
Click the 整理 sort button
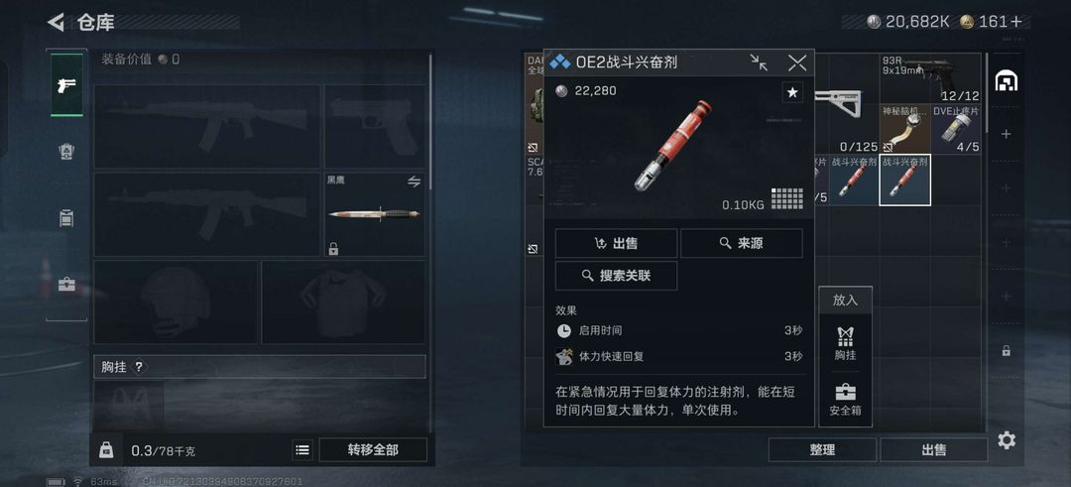(x=822, y=449)
